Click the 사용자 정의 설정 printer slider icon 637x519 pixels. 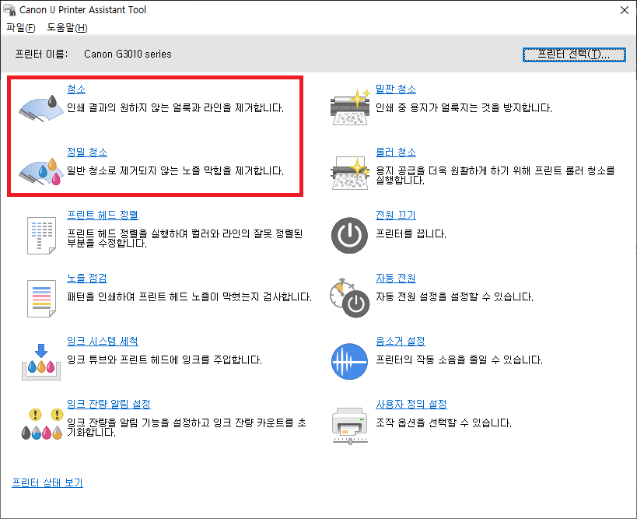coord(350,426)
